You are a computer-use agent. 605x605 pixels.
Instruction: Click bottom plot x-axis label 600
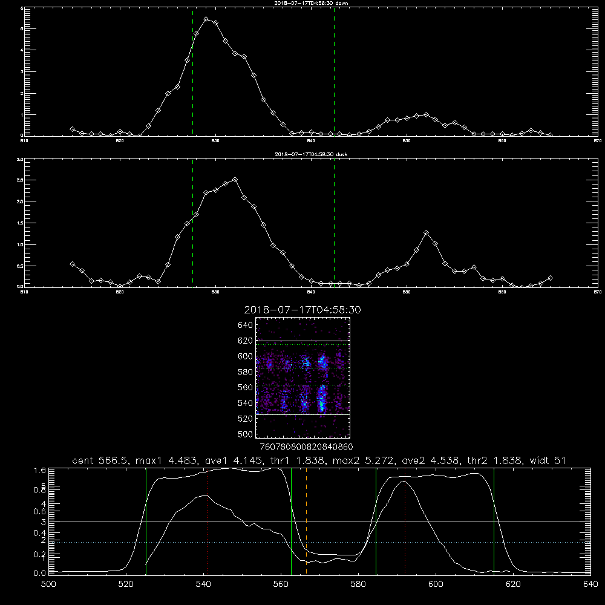(x=436, y=584)
